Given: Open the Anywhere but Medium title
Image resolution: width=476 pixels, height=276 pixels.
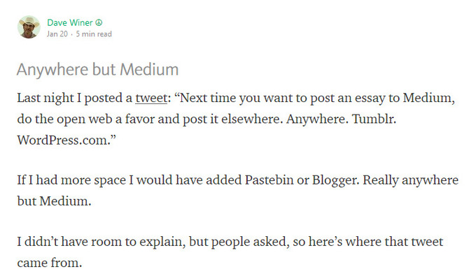Looking at the screenshot, I should 97,69.
